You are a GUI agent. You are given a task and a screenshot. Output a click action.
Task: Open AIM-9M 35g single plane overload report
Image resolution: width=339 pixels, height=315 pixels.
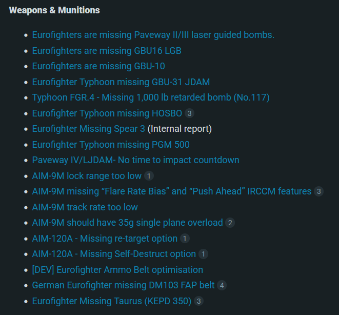click(x=127, y=223)
